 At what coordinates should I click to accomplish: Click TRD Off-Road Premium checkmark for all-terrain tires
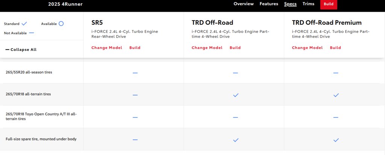click(336, 95)
